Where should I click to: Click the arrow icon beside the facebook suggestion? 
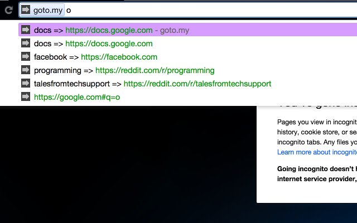pos(26,56)
